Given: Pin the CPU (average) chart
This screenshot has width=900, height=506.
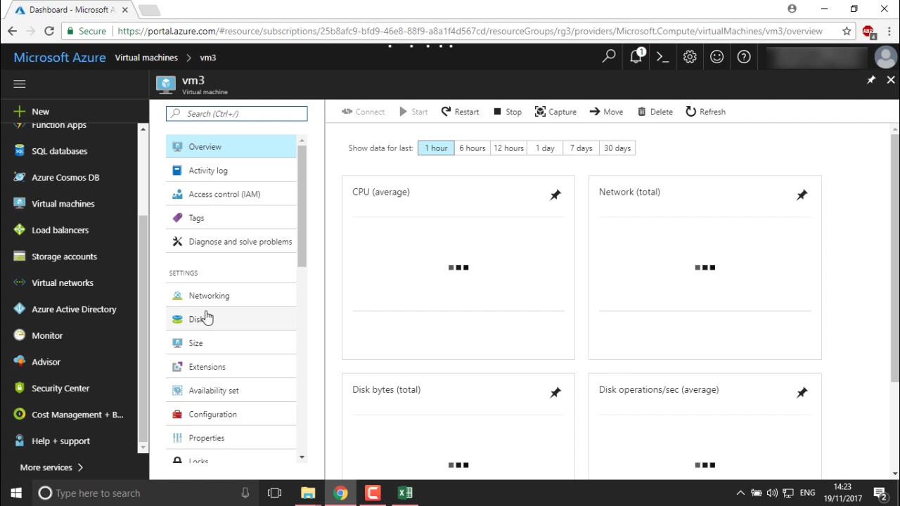Looking at the screenshot, I should 555,195.
